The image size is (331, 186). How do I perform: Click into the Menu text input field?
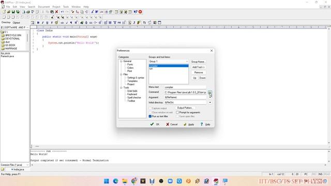(185, 87)
